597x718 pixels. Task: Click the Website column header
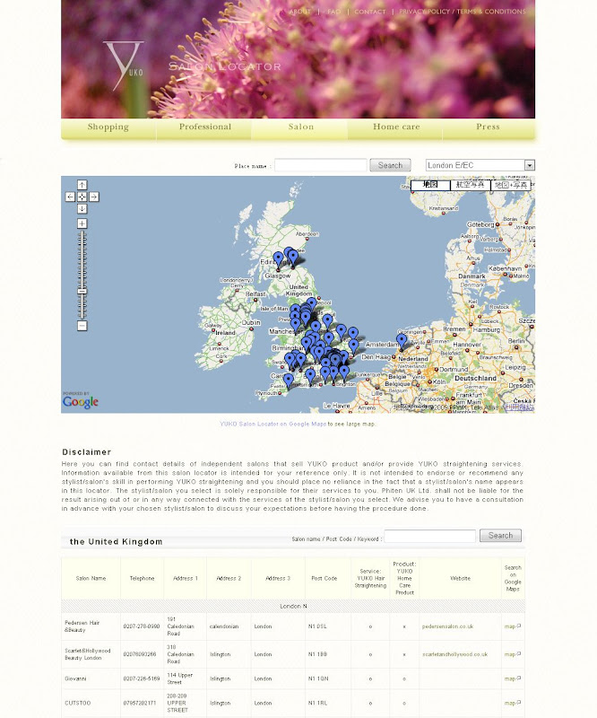click(x=460, y=578)
